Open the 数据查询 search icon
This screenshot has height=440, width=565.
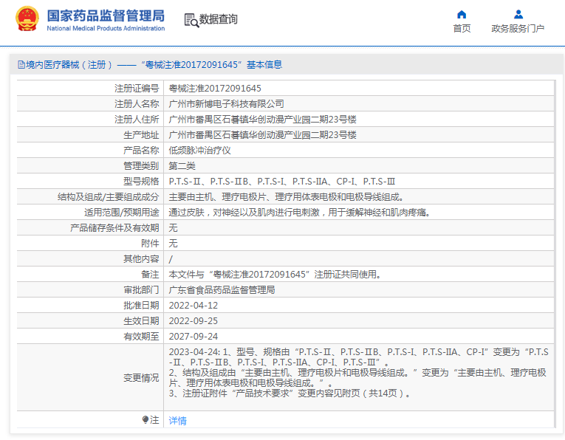click(191, 20)
